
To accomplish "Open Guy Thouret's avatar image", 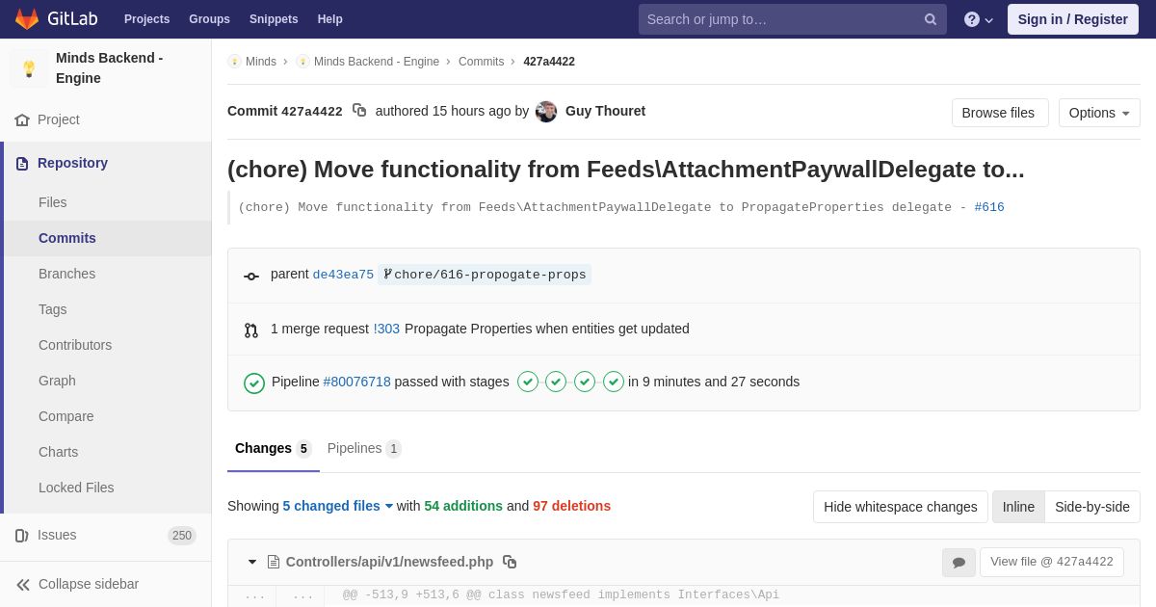I will click(x=546, y=112).
